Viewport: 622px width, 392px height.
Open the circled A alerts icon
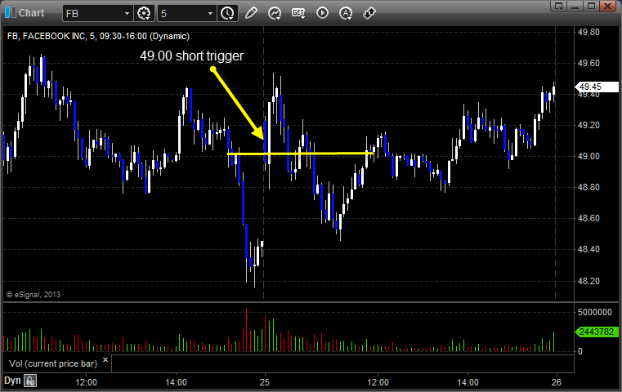tap(346, 13)
